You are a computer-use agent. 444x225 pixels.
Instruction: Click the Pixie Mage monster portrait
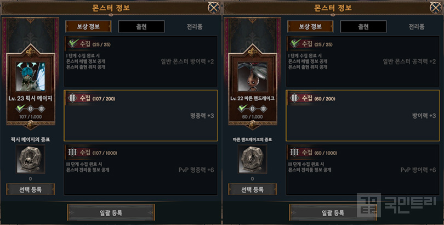(30, 76)
